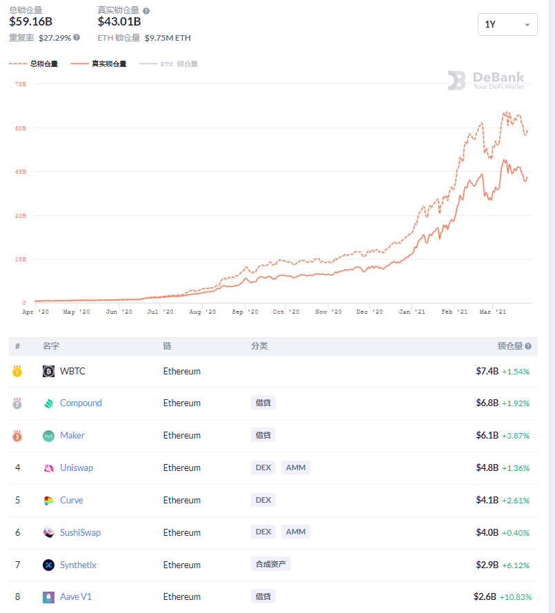Click the Sep '20 label on chart axis
Screen dimensions: 555x613
point(245,312)
